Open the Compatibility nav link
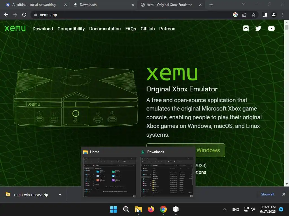 [71, 29]
